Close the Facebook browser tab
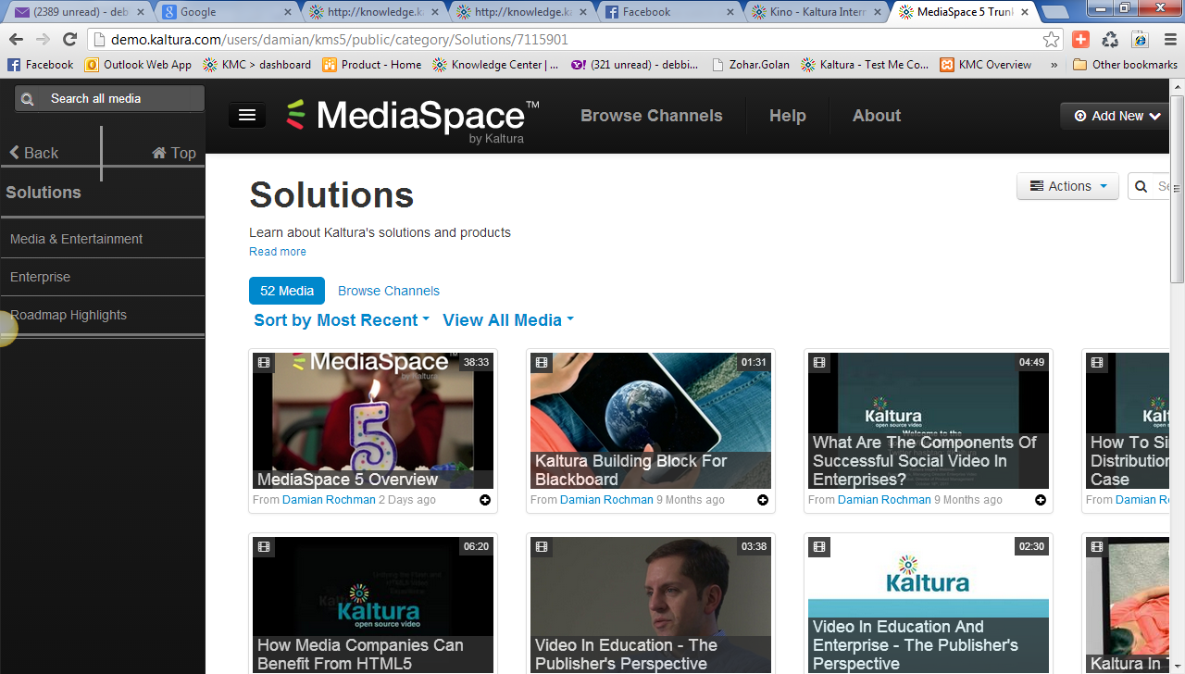This screenshot has height=674, width=1185. point(730,12)
